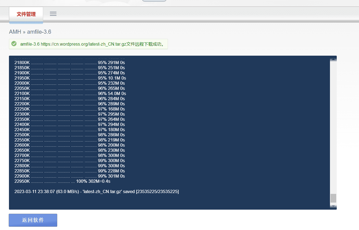Click the 'latest-zh_CN.tar.gz' saved log line
This screenshot has width=359, height=230.
[97, 192]
